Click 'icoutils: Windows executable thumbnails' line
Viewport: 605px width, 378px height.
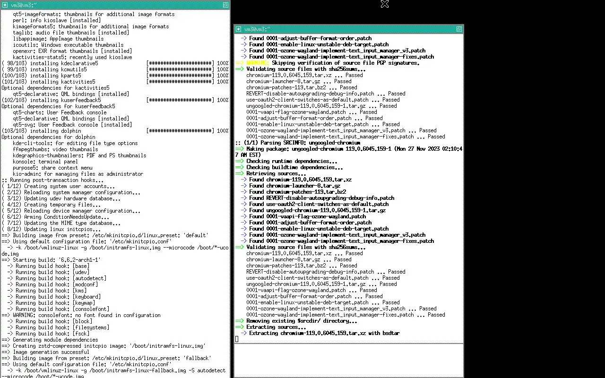68,45
